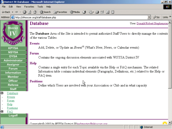Click the Logoff sidebar button
The width and height of the screenshot is (172, 129).
pyautogui.click(x=13, y=116)
